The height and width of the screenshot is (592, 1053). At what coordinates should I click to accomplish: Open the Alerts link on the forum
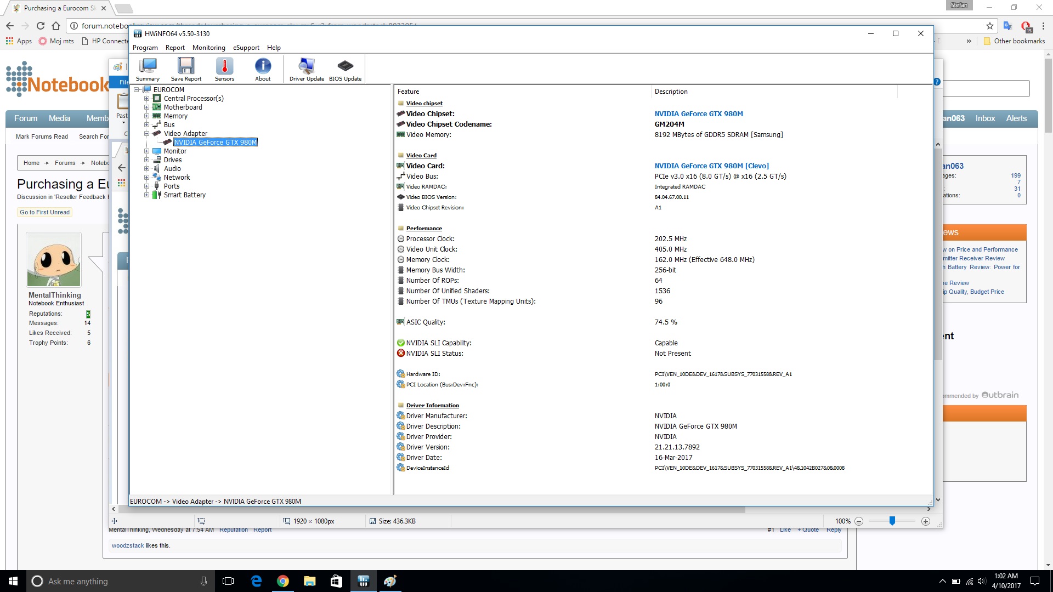point(1016,118)
